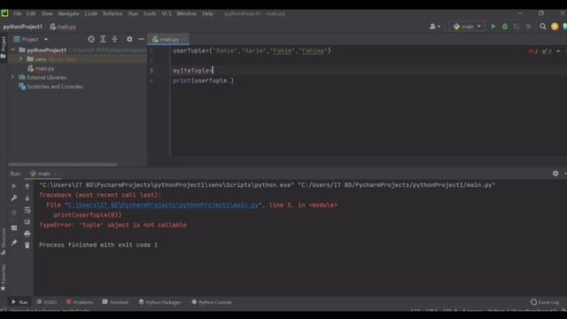Expand External Libraries node
This screenshot has height=319, width=567.
(12, 77)
